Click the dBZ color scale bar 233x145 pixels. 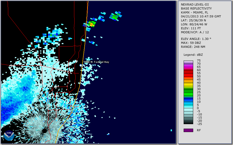188,92
